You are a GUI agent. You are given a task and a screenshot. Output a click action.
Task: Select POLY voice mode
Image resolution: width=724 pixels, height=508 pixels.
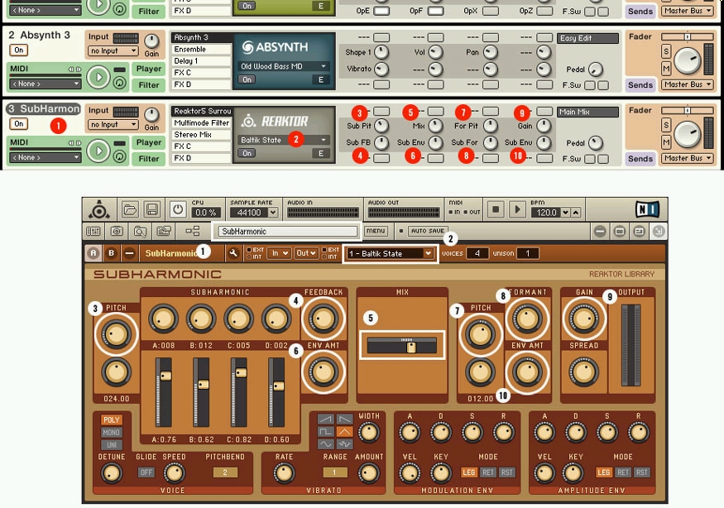pos(111,419)
